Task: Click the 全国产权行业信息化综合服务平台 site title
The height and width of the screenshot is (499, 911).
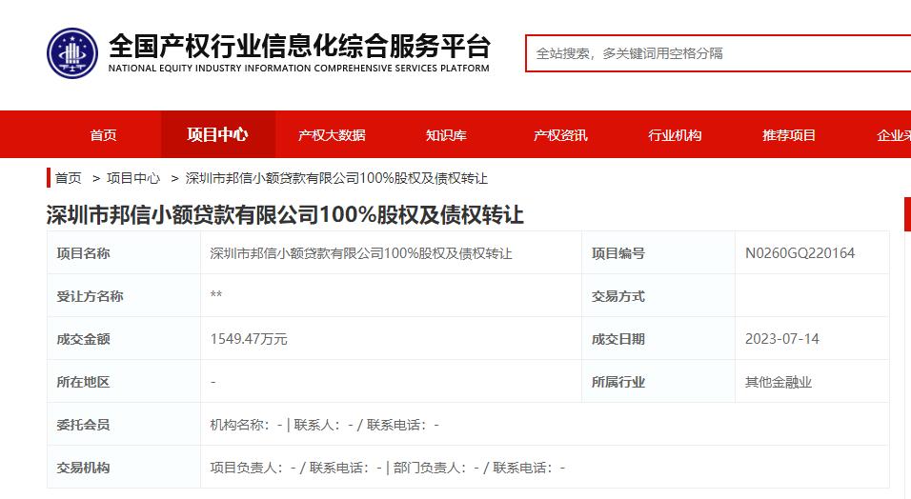Action: pos(299,46)
